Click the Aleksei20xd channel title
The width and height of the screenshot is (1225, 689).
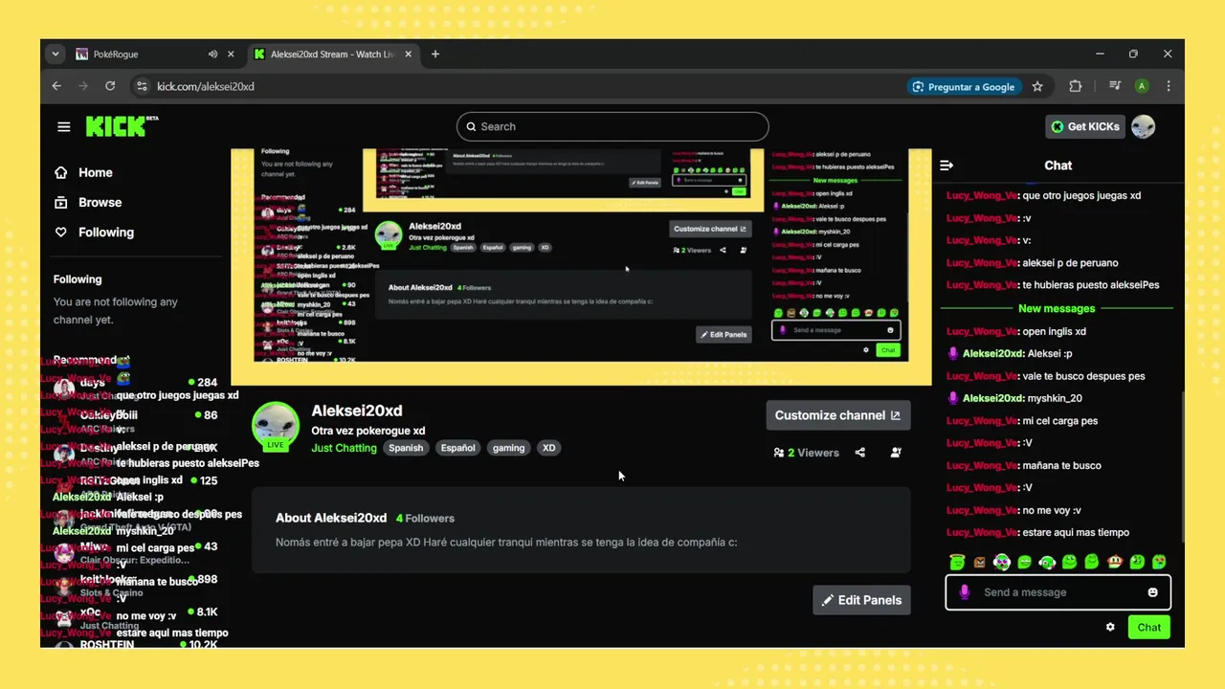point(357,411)
